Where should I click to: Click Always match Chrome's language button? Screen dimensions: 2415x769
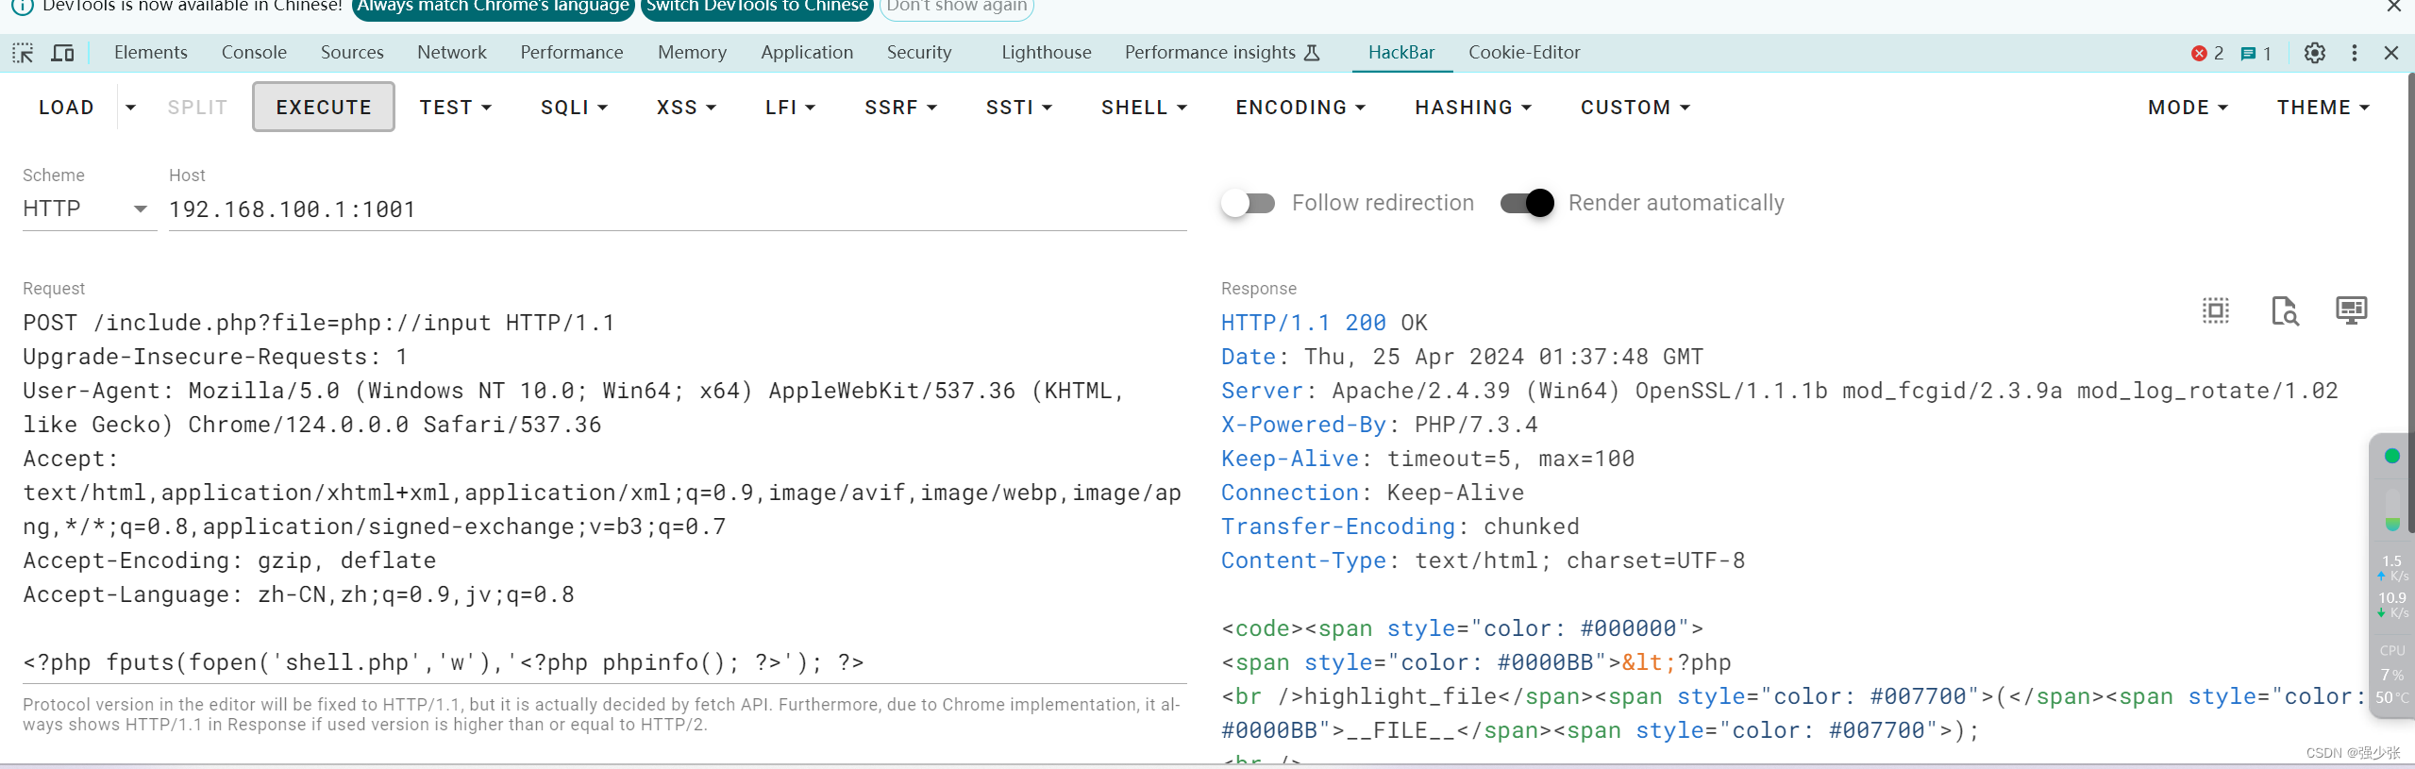pos(493,8)
